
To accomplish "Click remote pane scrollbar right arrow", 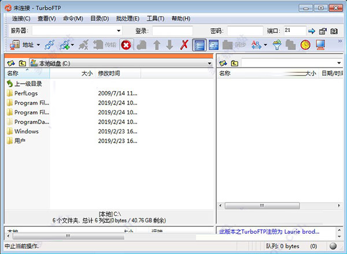I will [339, 206].
